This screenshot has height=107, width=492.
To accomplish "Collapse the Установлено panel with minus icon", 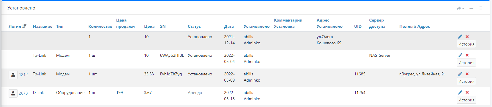I will point(471,9).
